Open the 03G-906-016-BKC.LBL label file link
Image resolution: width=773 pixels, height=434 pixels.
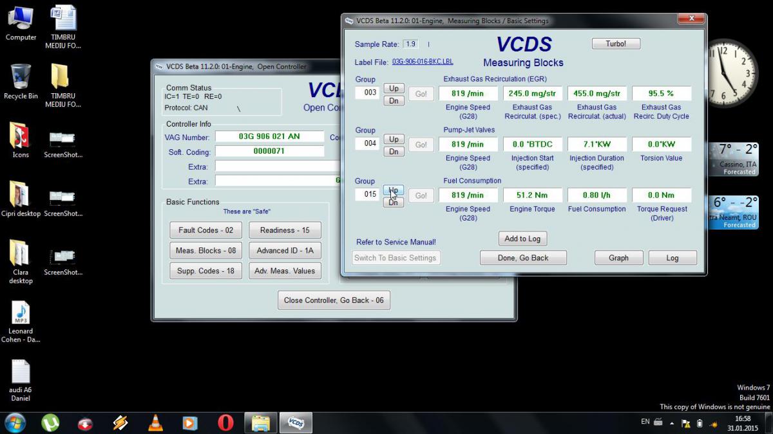[x=422, y=62]
